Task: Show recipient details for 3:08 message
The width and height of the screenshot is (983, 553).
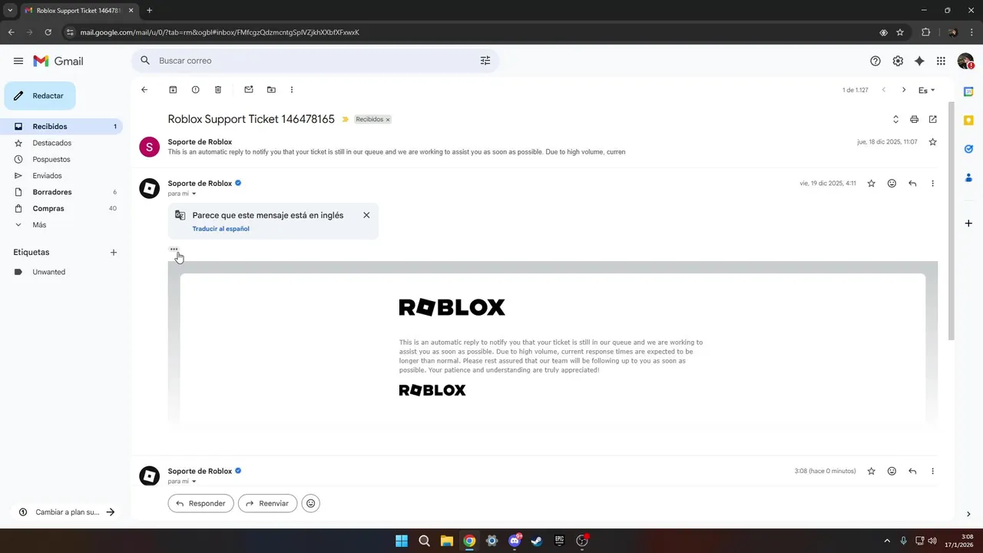Action: click(x=194, y=482)
